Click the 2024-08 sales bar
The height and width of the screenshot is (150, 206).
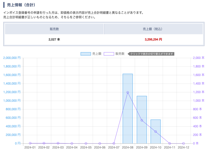128,108
